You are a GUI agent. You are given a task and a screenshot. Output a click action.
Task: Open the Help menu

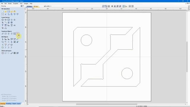(x=31, y=4)
